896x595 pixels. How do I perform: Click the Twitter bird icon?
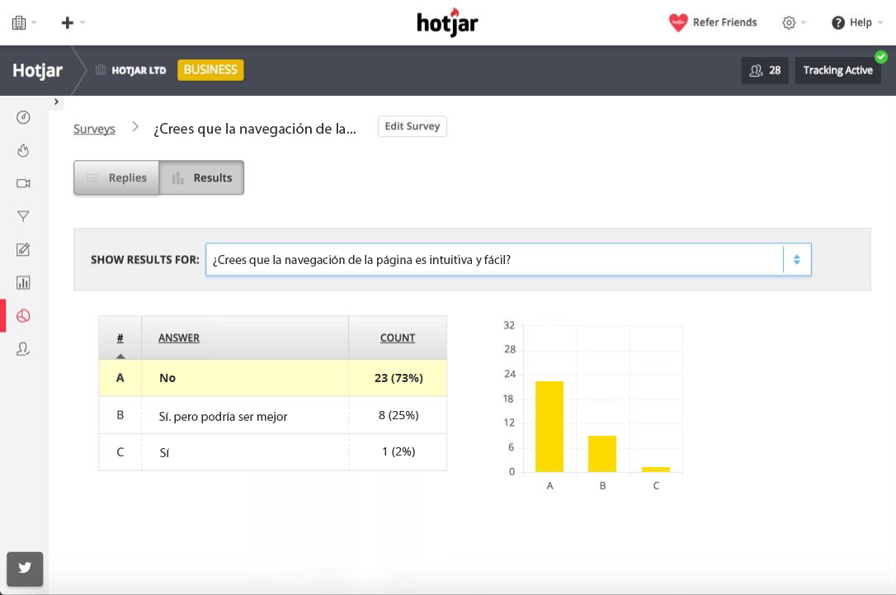point(25,568)
